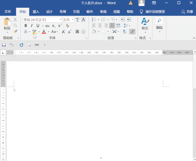The width and height of the screenshot is (196, 161).
Task: Open the font name dropdown
Action: tap(60, 20)
